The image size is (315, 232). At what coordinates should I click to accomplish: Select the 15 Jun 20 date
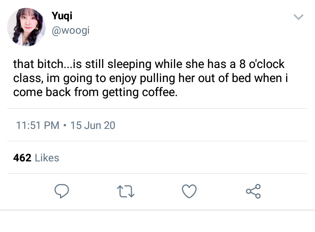92,125
